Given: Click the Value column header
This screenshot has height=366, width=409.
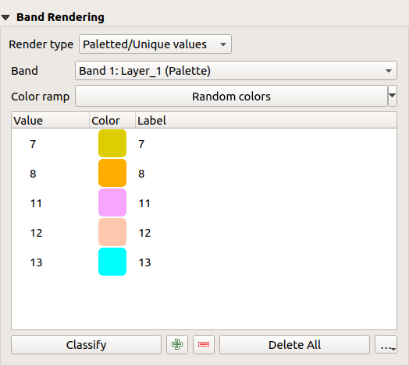Looking at the screenshot, I should pyautogui.click(x=50, y=121).
